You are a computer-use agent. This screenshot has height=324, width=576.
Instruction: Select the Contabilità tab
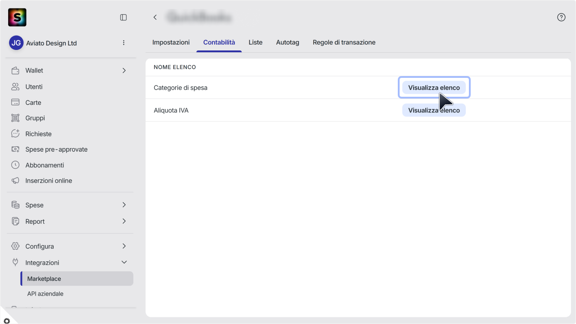219,42
